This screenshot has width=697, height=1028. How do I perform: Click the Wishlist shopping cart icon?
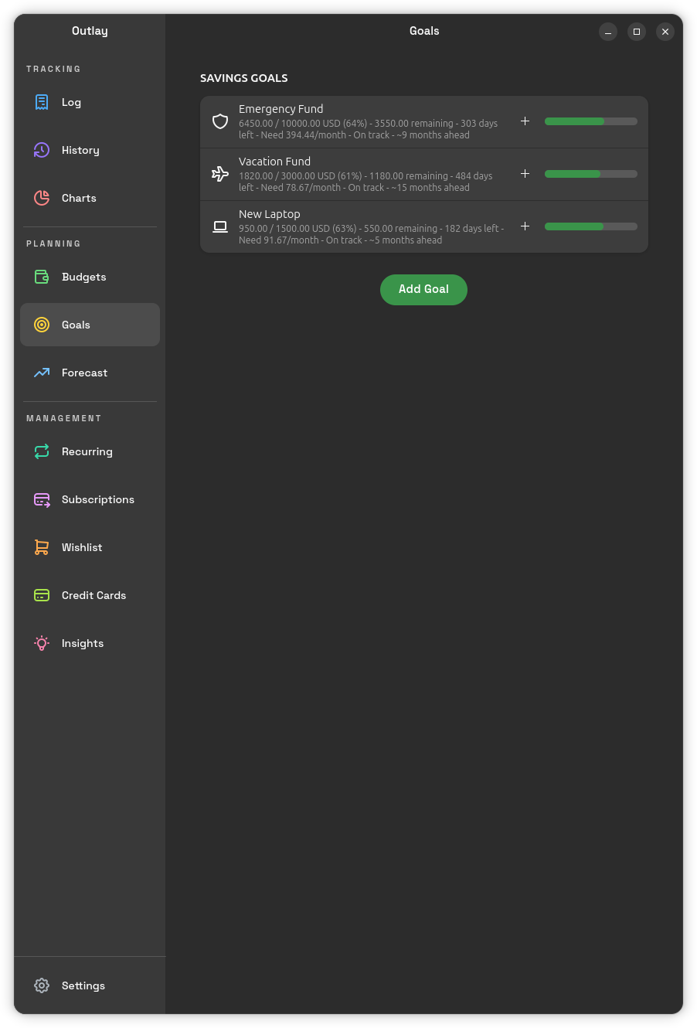point(42,547)
